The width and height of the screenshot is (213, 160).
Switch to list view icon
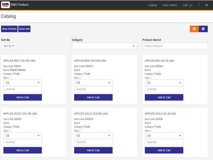click(203, 29)
